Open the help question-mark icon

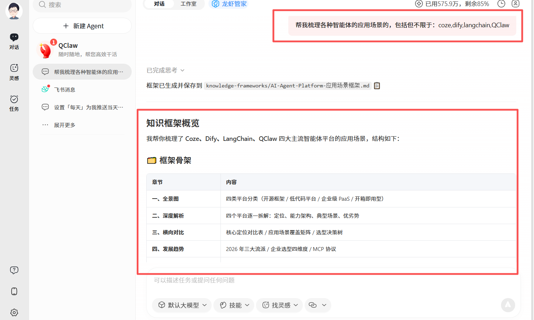(14, 270)
